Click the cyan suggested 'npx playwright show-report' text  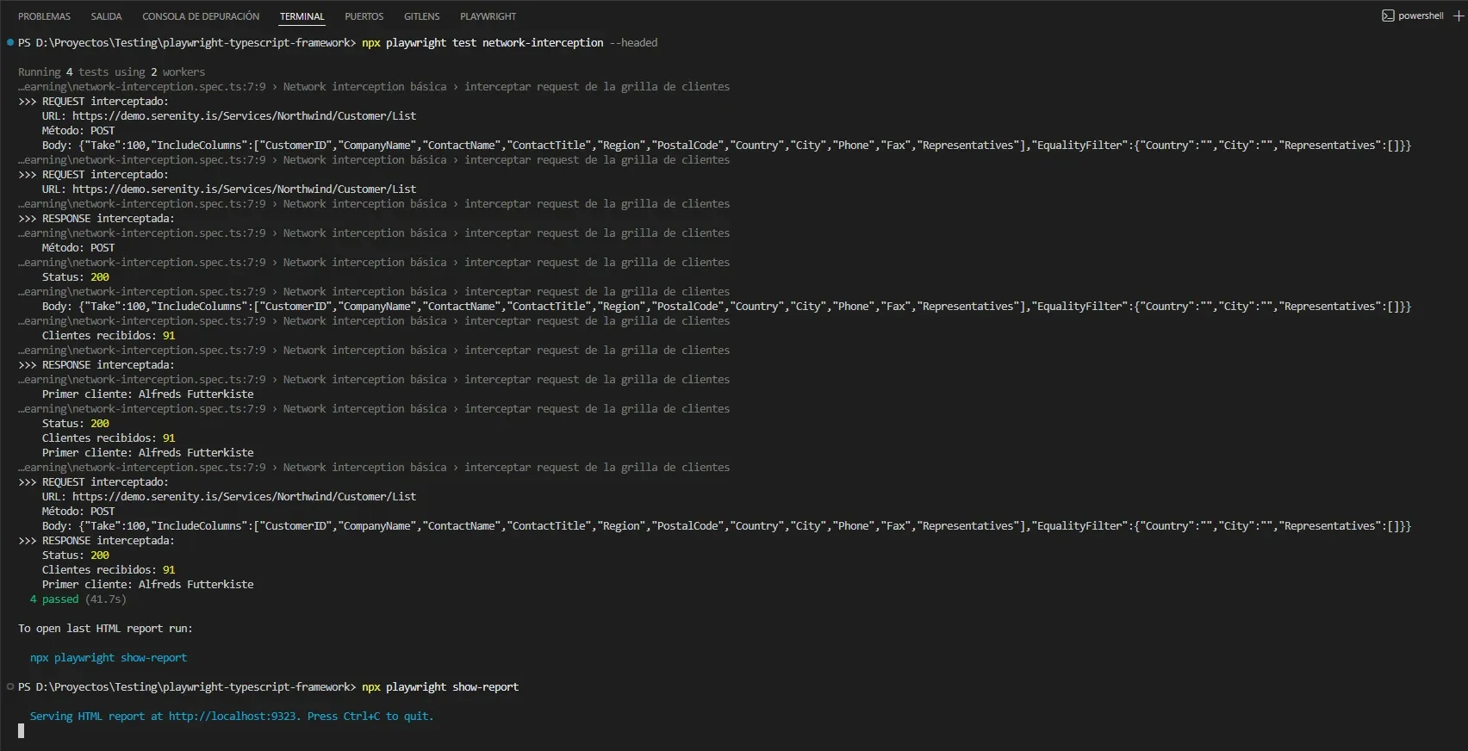tap(109, 657)
